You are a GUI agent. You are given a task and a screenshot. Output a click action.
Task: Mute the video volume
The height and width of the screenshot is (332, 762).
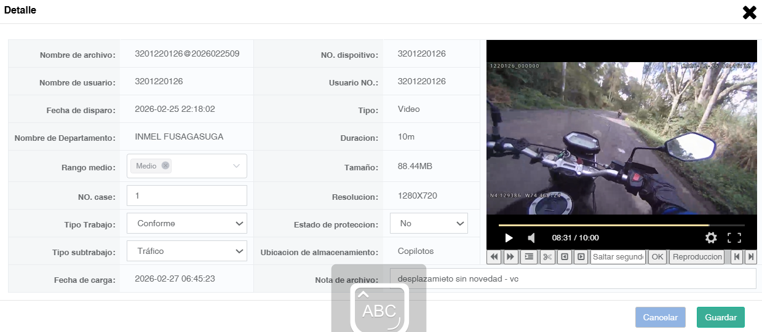pos(531,238)
